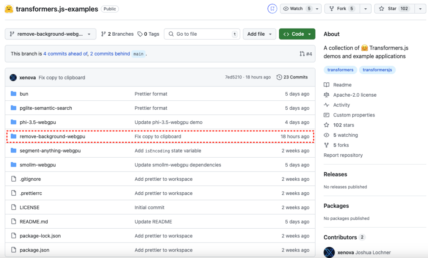
Task: Open the Apache-2.0 license link
Action: click(x=355, y=95)
